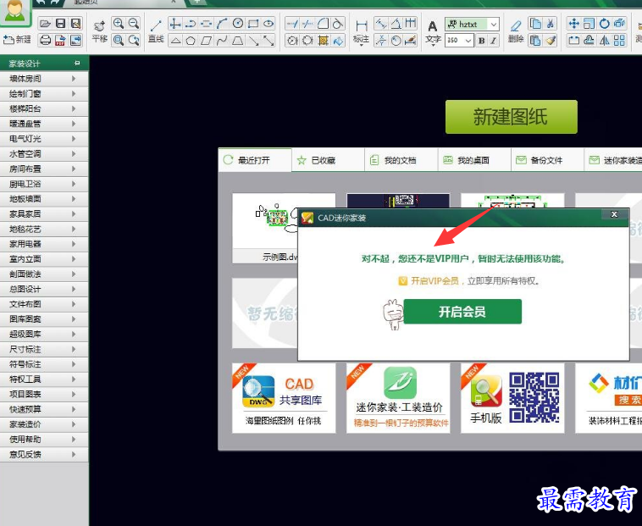Select the 直线 line tool
The height and width of the screenshot is (526, 642).
[156, 32]
